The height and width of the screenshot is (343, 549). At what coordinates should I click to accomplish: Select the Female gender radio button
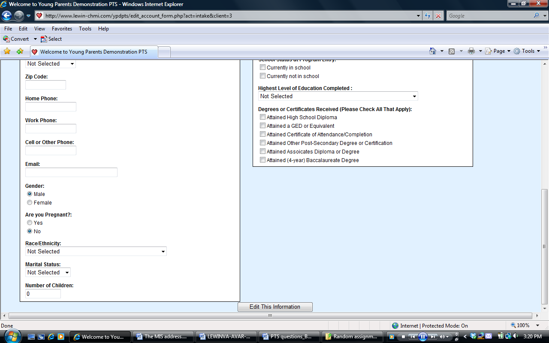pos(30,202)
